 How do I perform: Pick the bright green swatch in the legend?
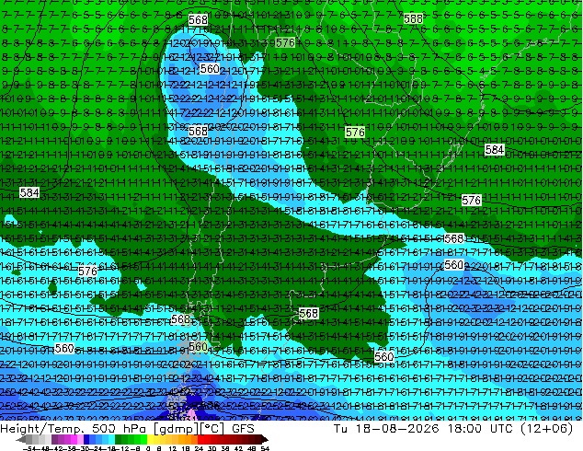(143, 439)
